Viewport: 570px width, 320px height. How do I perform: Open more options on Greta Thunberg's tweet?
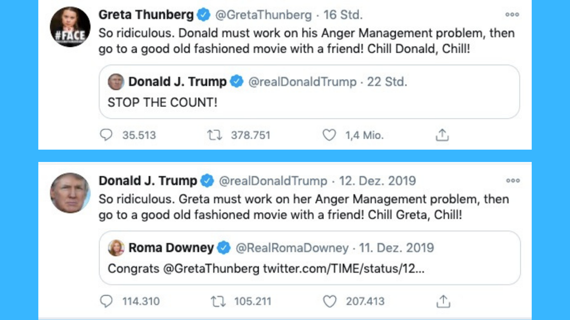512,15
